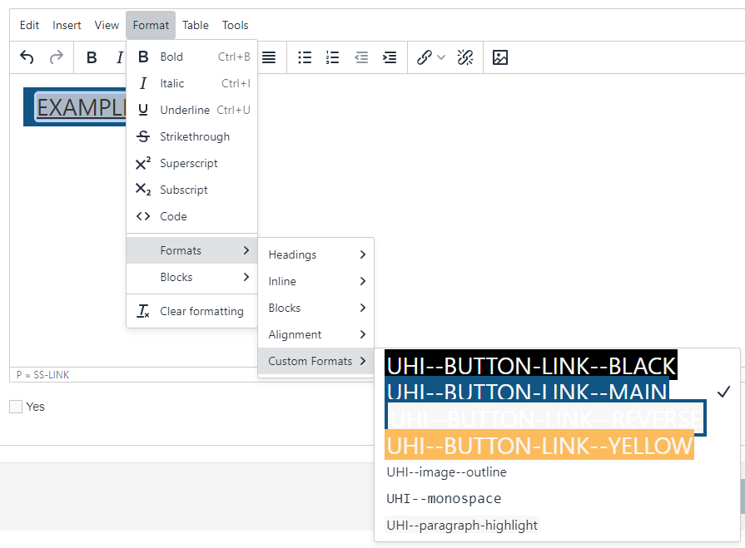Image resolution: width=745 pixels, height=548 pixels.
Task: Toggle checked UHI--BUTTON-LINK--MAIN format
Action: point(527,391)
